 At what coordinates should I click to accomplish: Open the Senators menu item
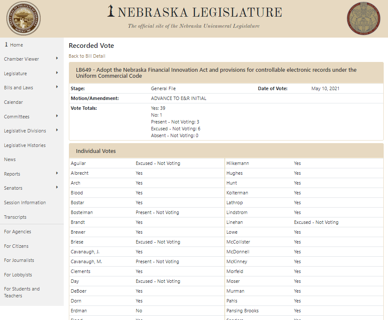click(x=13, y=188)
